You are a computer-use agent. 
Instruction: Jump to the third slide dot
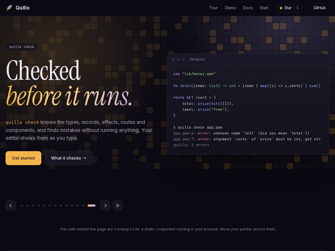tap(33, 206)
